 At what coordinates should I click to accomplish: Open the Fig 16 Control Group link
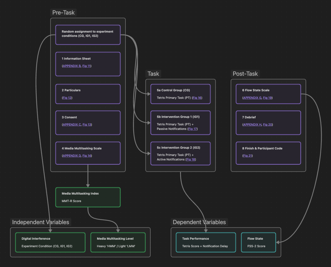pos(197,98)
